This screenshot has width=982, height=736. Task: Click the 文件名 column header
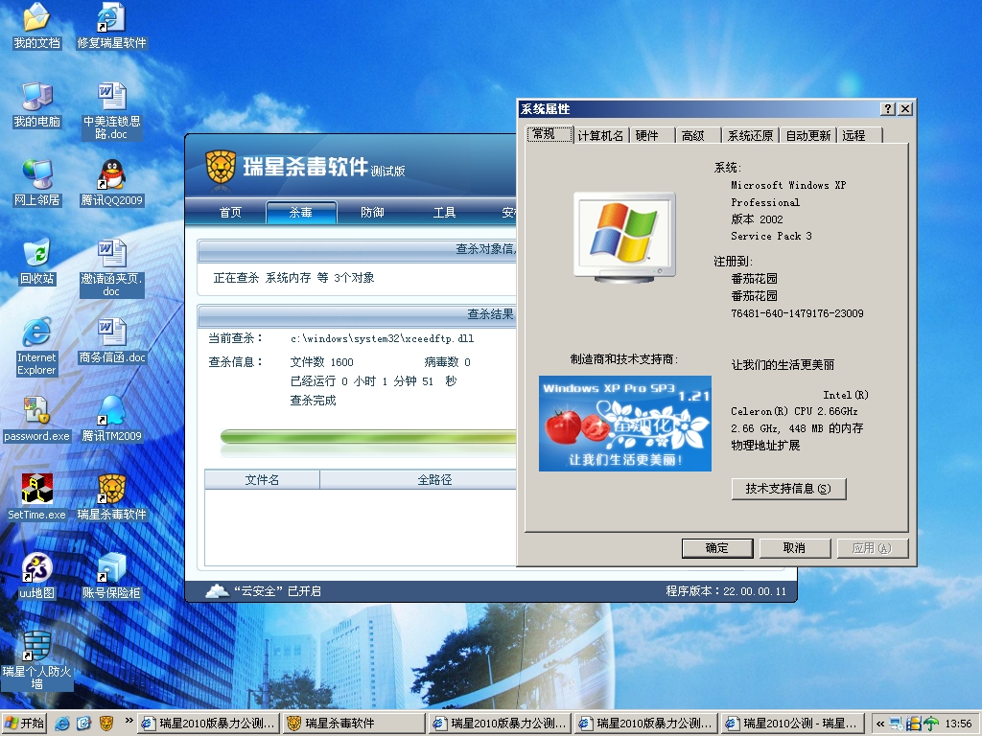(262, 479)
